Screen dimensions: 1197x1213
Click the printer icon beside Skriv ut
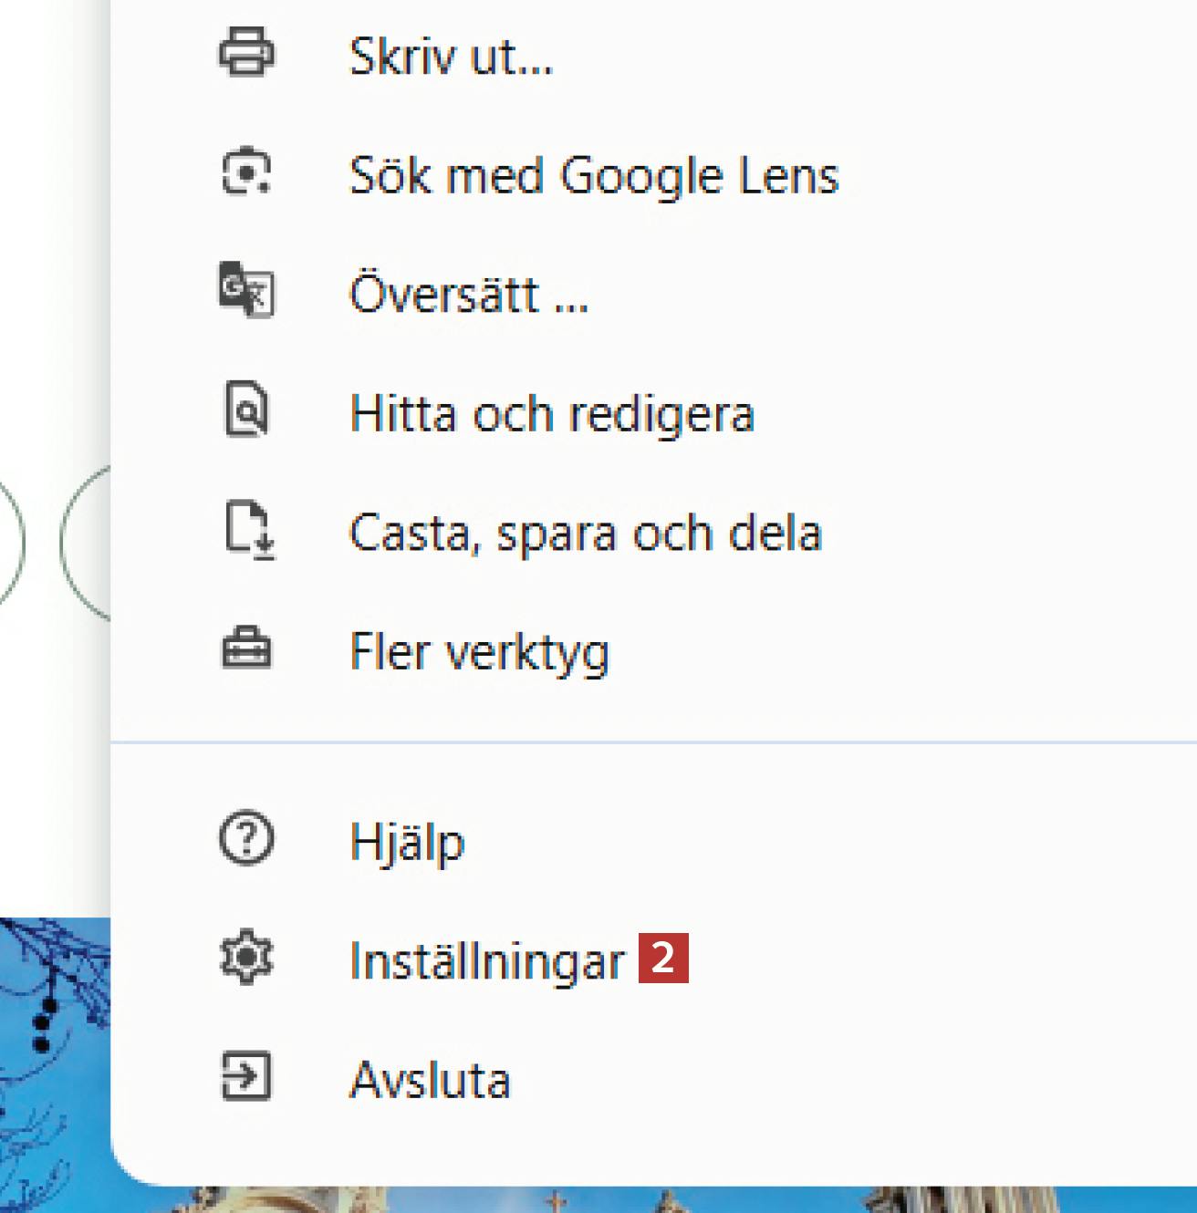[x=246, y=52]
